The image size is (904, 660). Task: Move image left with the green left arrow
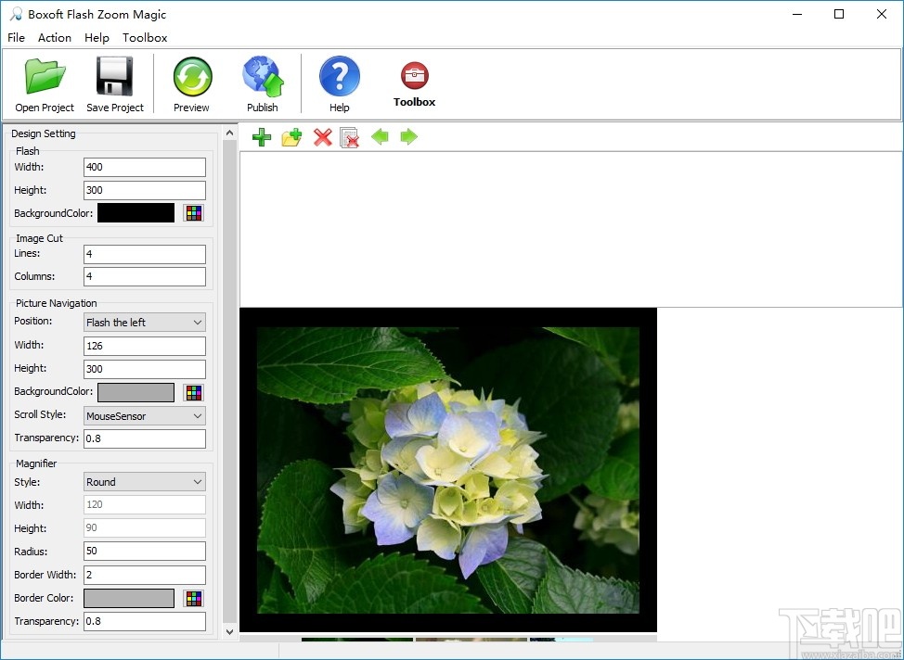coord(380,136)
